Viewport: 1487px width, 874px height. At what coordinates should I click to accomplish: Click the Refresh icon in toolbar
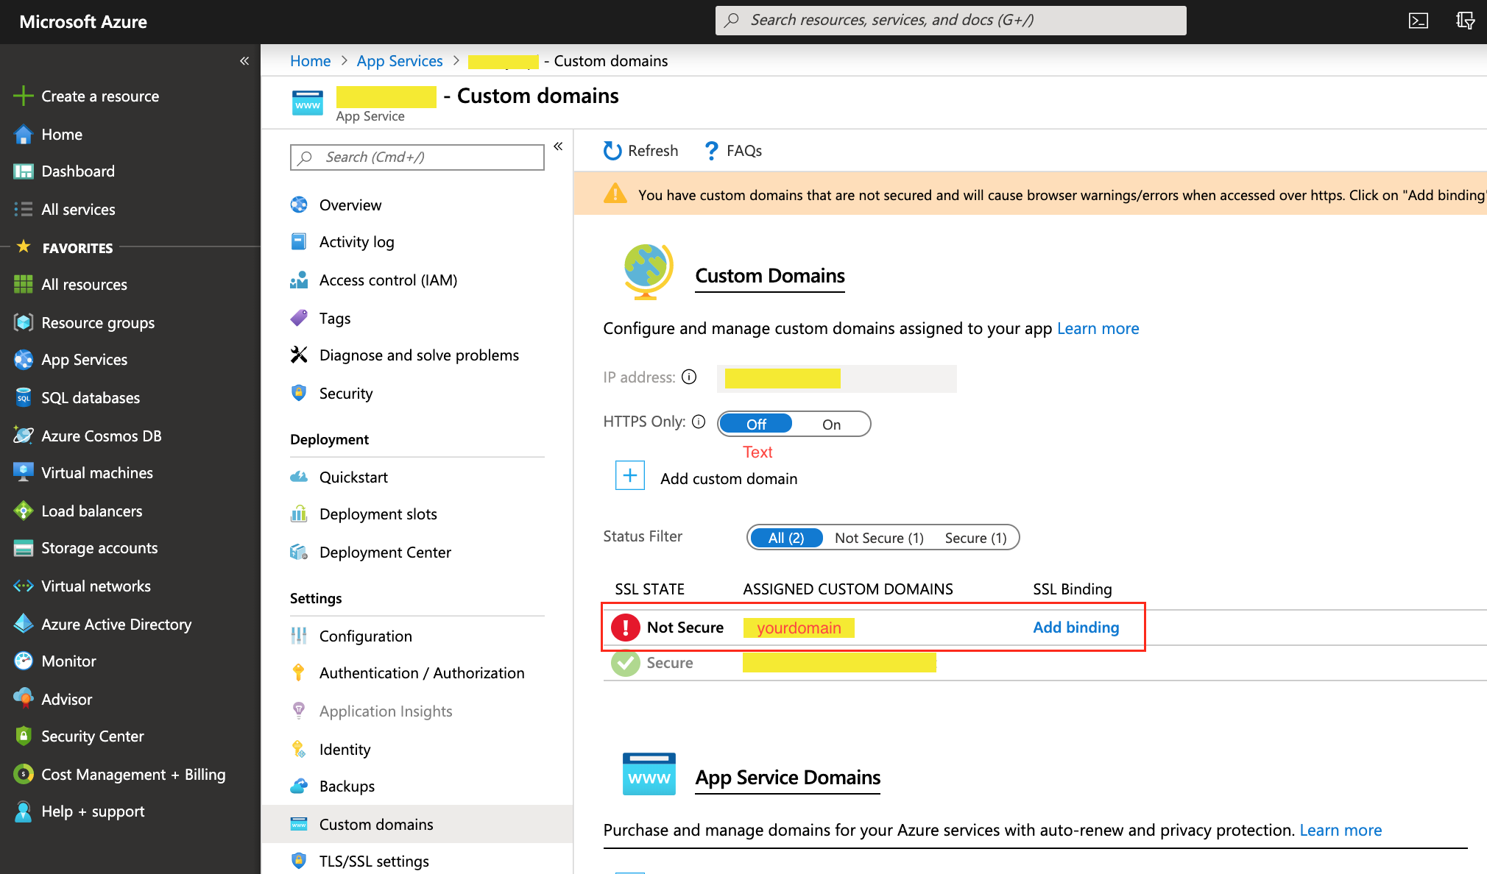pyautogui.click(x=612, y=151)
